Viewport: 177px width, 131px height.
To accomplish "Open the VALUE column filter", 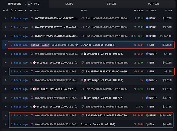I will [x=135, y=11].
